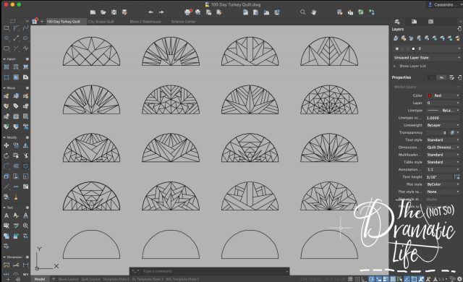Open the Unsaved Layer State dropdown
Viewport: 463px width, 282px height.
(427, 58)
